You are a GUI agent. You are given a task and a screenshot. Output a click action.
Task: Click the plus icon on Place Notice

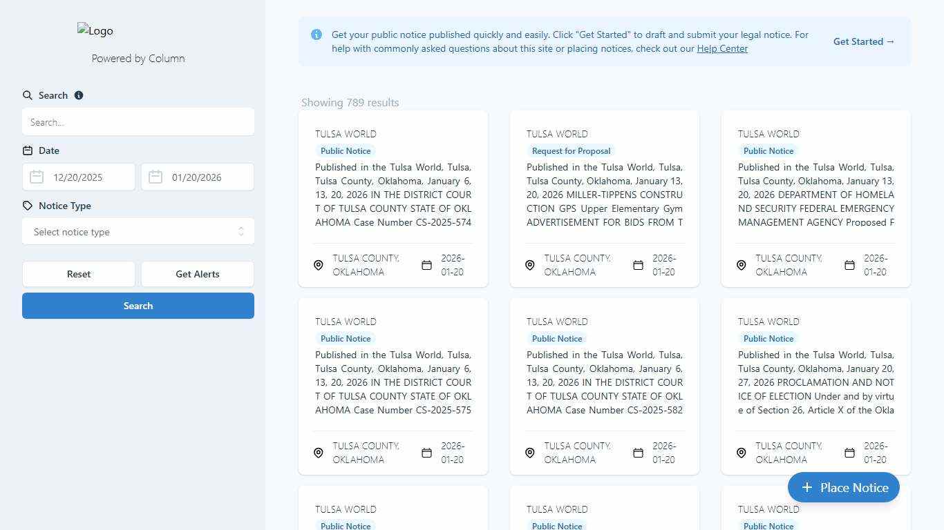(806, 488)
